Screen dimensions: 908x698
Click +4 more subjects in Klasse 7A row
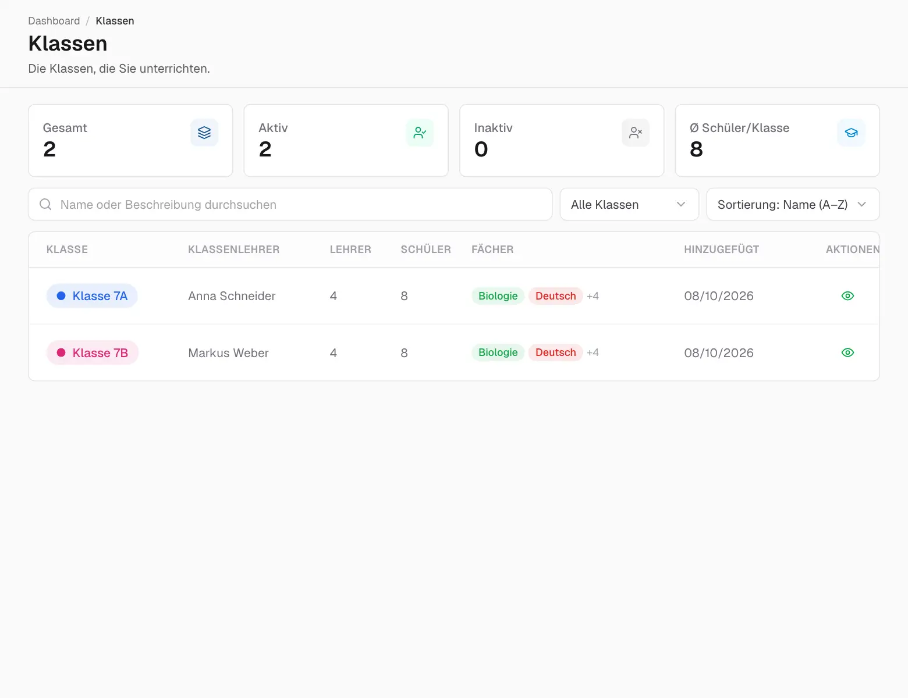[x=593, y=296]
